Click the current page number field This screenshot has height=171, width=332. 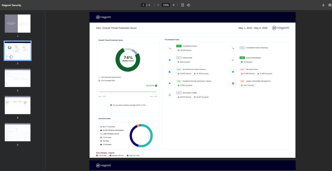click(x=143, y=5)
